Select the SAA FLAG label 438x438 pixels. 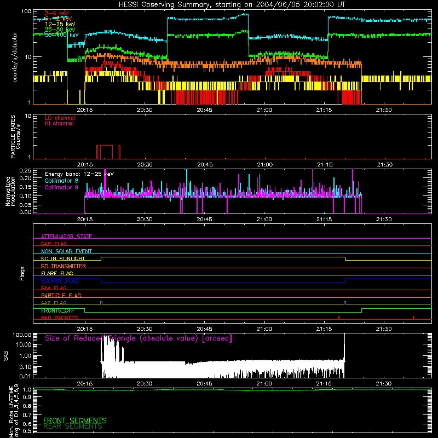(54, 288)
